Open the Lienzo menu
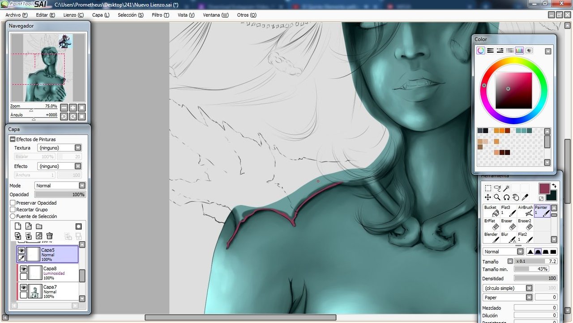 pyautogui.click(x=73, y=15)
